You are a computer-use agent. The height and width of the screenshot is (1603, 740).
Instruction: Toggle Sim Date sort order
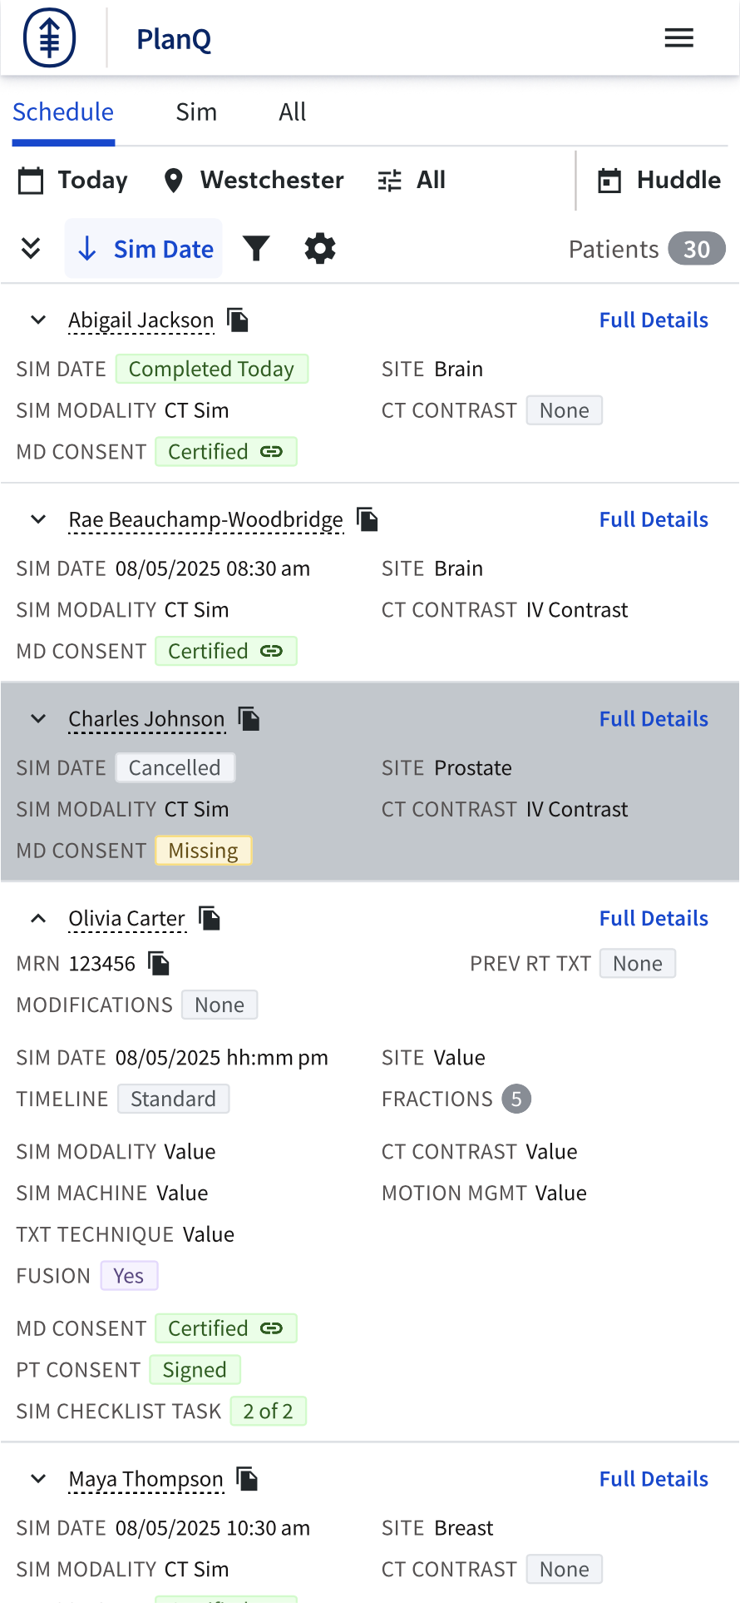click(x=145, y=249)
